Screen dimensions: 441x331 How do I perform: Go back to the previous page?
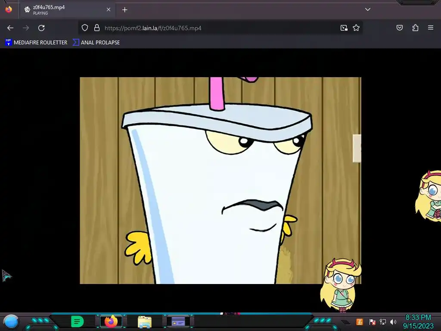(x=10, y=28)
